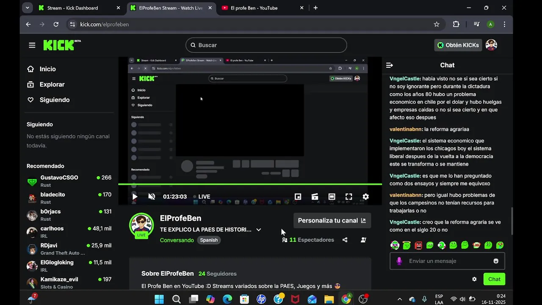Open the RDjavi recommended channel

point(69,249)
